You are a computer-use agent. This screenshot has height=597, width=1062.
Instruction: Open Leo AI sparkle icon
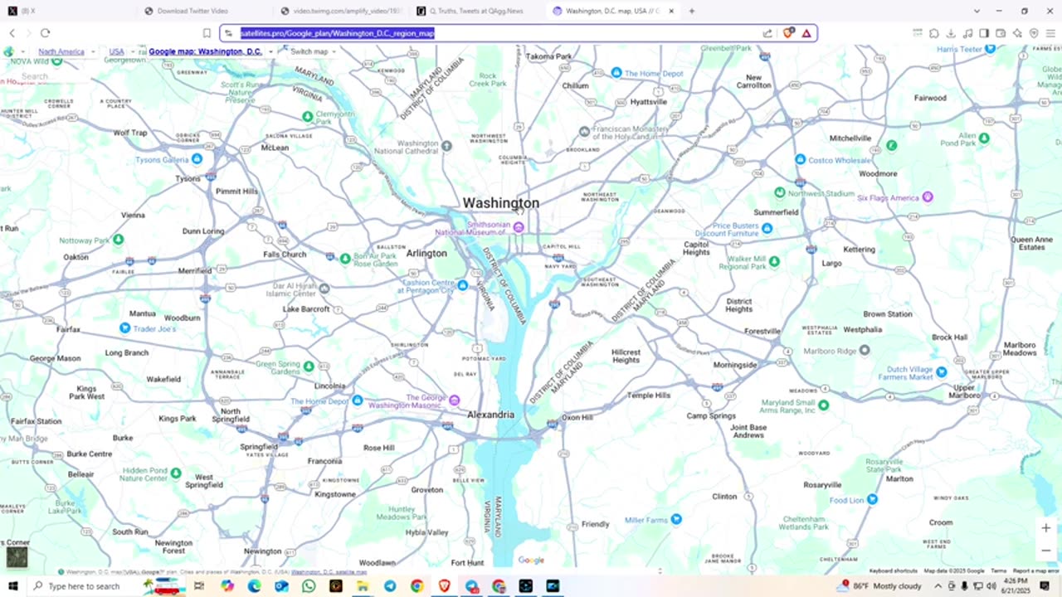[1017, 33]
